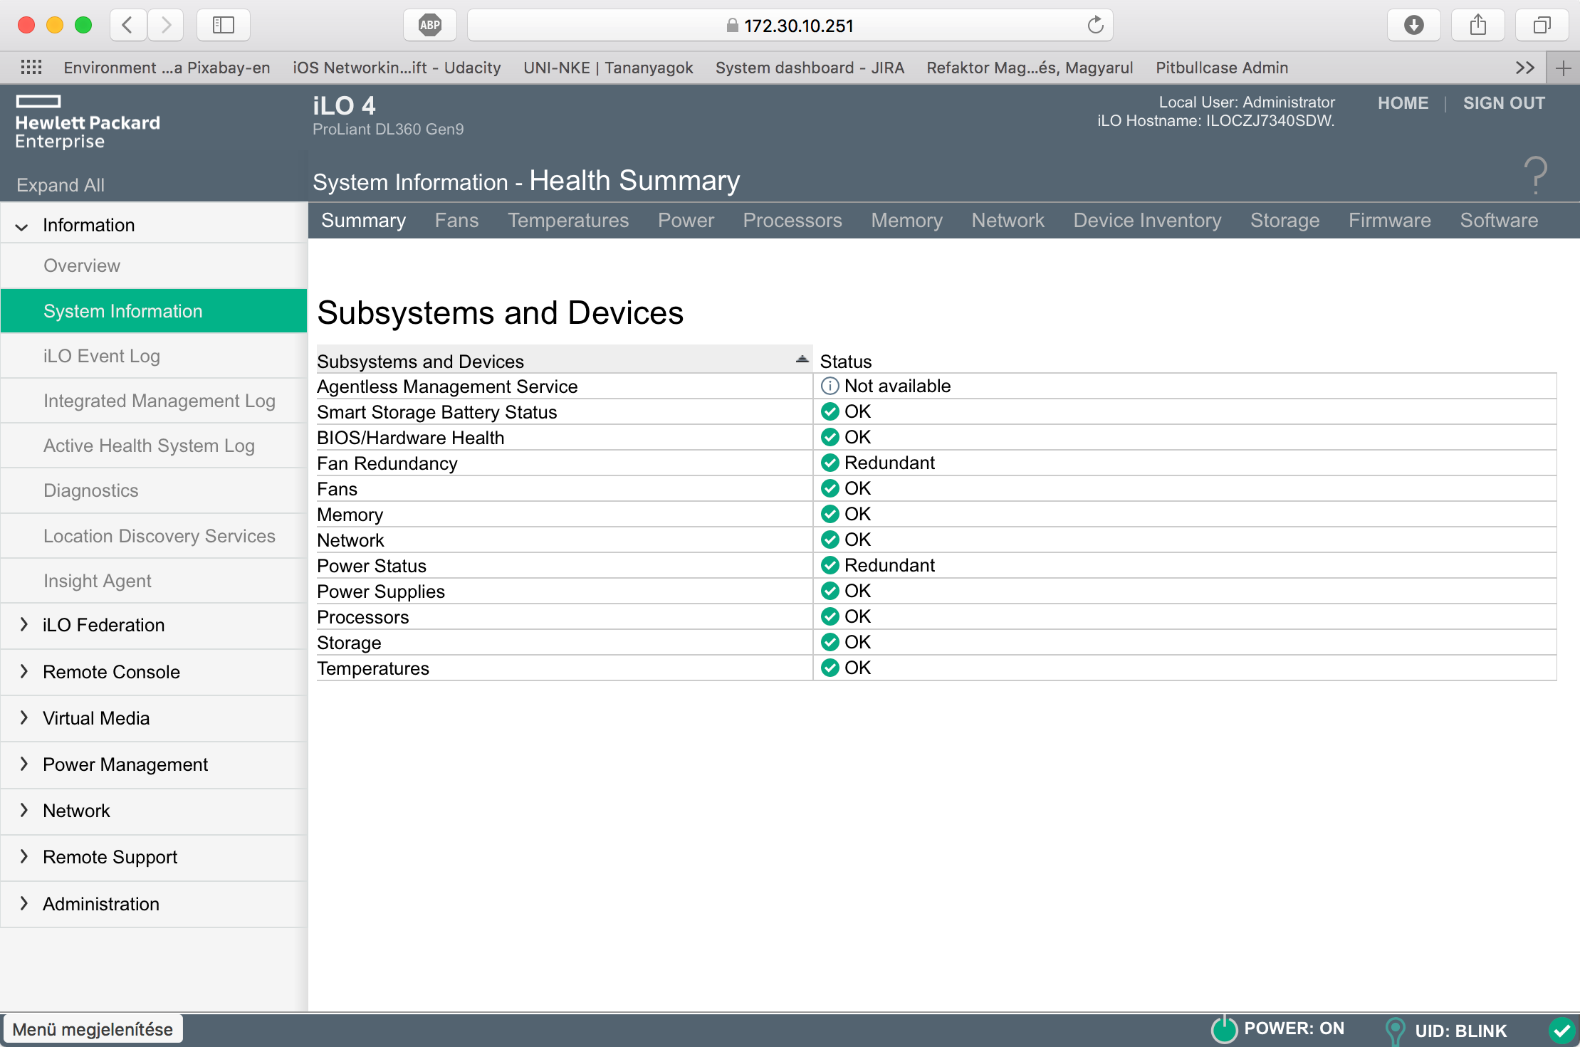The height and width of the screenshot is (1047, 1580).
Task: Click the Safari share icon
Action: [x=1478, y=26]
